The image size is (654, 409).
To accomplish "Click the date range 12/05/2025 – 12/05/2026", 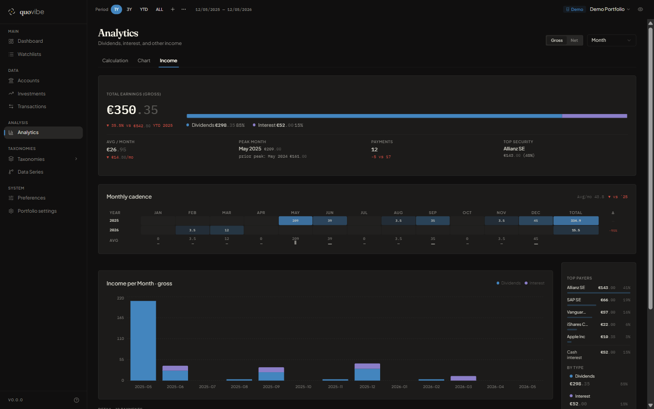I will (x=223, y=10).
